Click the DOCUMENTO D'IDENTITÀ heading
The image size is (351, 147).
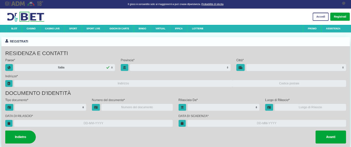click(x=38, y=93)
